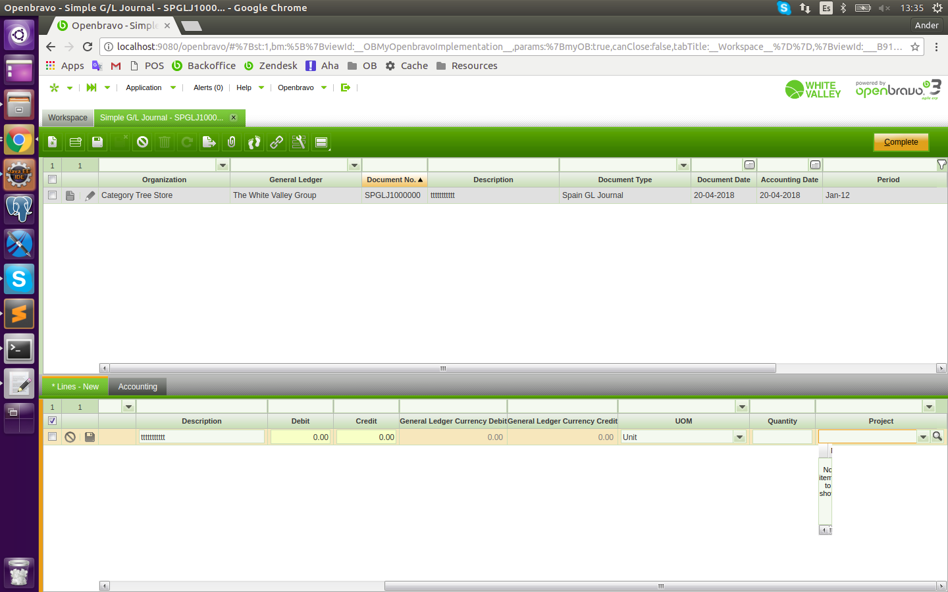Viewport: 948px width, 592px height.
Task: Toggle the child tabs layout icon
Action: (x=321, y=142)
